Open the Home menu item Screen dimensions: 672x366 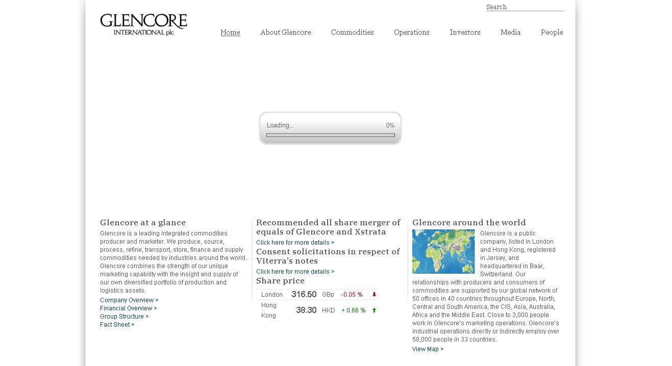(230, 32)
